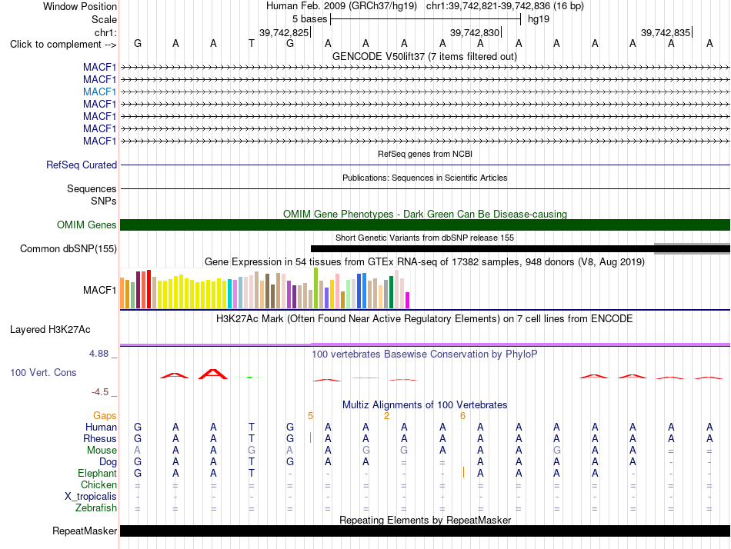Viewport: 731px width, 549px height.
Task: Click the GENCODE V50lift37 track title
Action: tap(424, 56)
